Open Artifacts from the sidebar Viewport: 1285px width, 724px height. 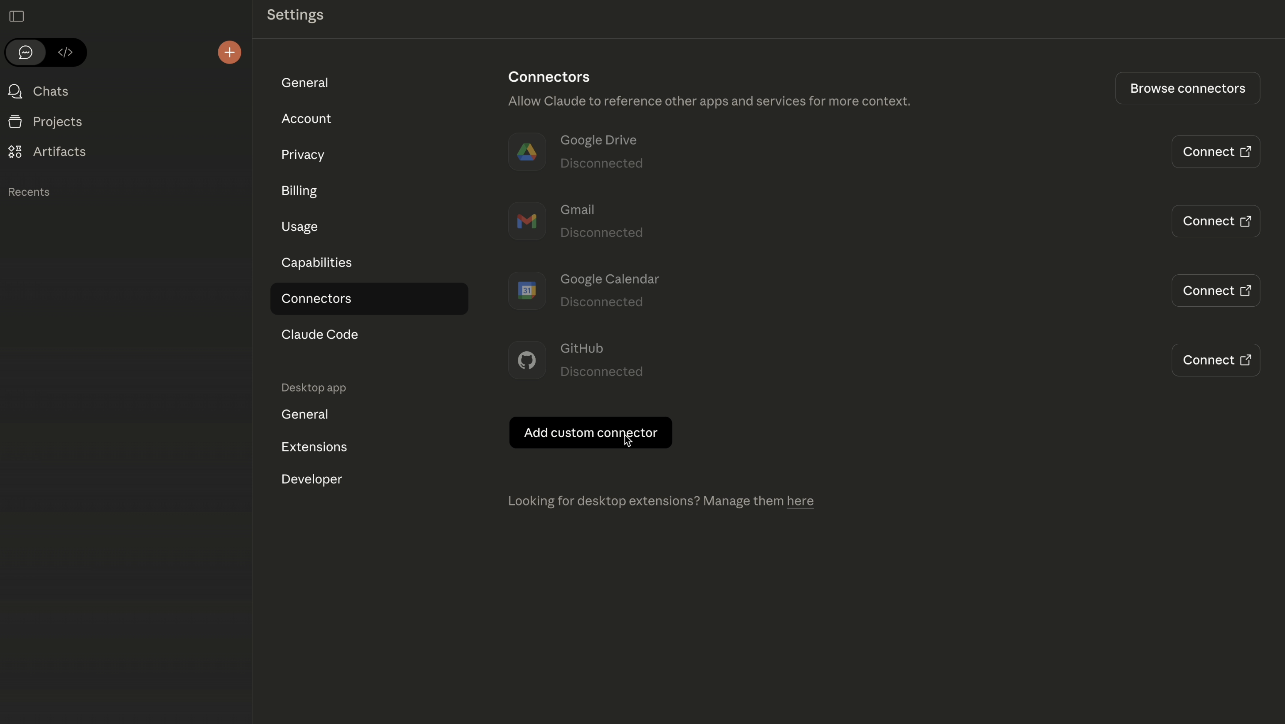click(x=59, y=152)
